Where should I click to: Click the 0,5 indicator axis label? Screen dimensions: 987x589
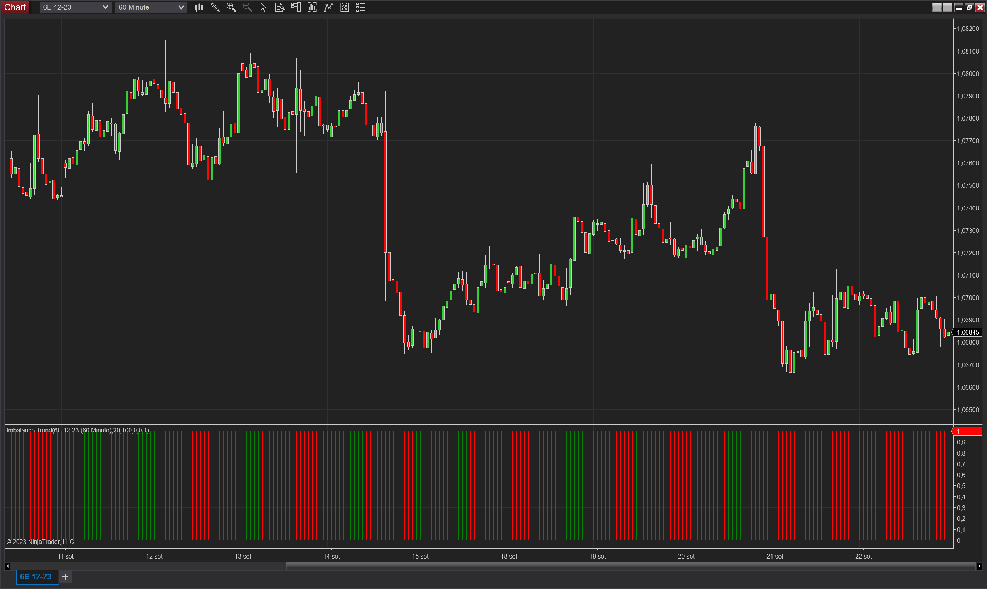coord(961,486)
